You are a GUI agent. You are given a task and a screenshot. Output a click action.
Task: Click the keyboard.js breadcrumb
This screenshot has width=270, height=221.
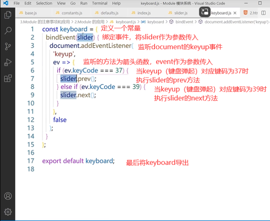point(126,22)
